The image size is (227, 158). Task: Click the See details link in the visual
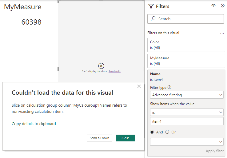point(114,71)
